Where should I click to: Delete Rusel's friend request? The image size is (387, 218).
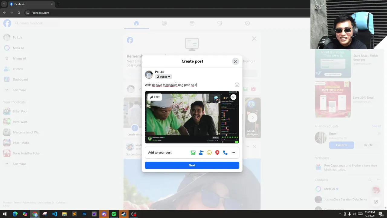click(x=368, y=145)
